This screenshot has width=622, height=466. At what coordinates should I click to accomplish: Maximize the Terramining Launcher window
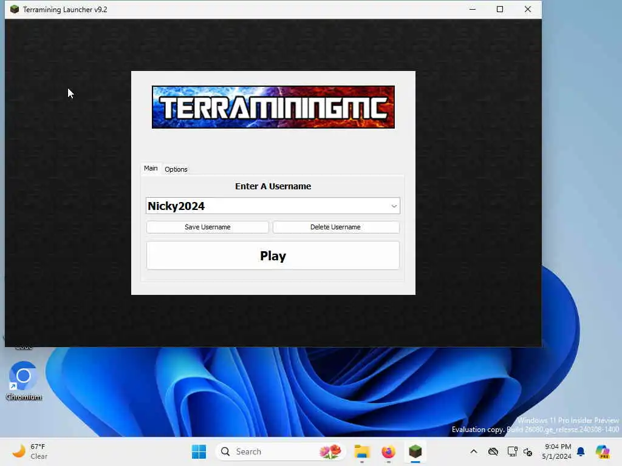(x=500, y=9)
